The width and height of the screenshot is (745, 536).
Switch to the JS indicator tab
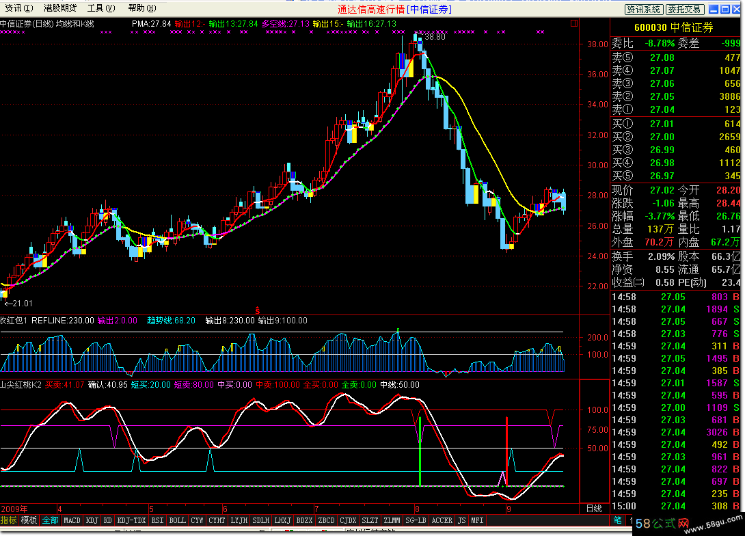462,520
